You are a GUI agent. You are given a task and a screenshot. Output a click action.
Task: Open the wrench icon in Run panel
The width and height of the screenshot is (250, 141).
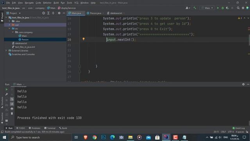pyautogui.click(x=7, y=94)
